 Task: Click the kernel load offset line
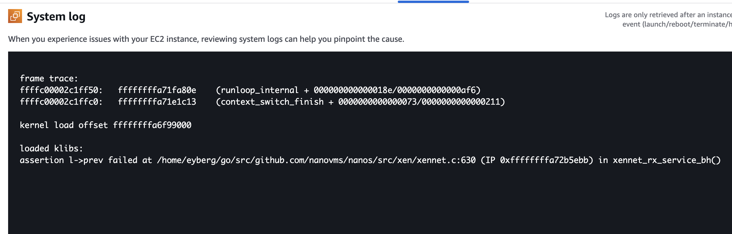click(106, 125)
